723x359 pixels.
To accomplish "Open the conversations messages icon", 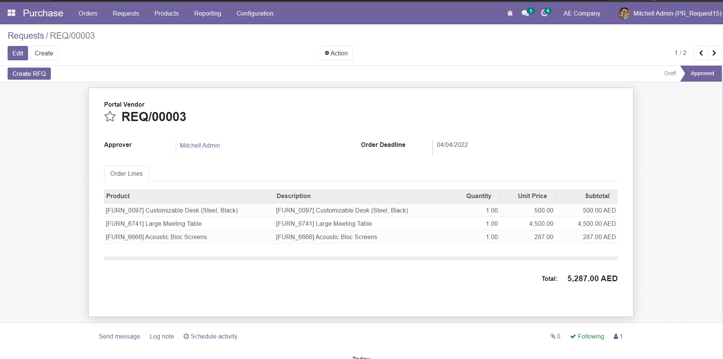I will point(526,13).
